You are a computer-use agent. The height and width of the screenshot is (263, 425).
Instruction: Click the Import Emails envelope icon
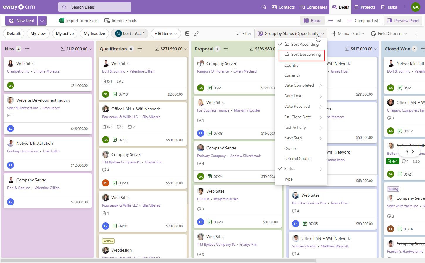[107, 21]
